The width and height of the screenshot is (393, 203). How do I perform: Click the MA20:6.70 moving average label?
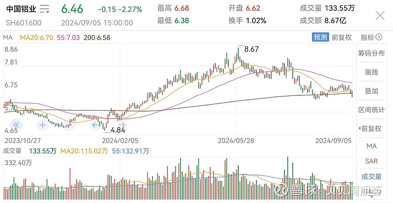coord(36,38)
